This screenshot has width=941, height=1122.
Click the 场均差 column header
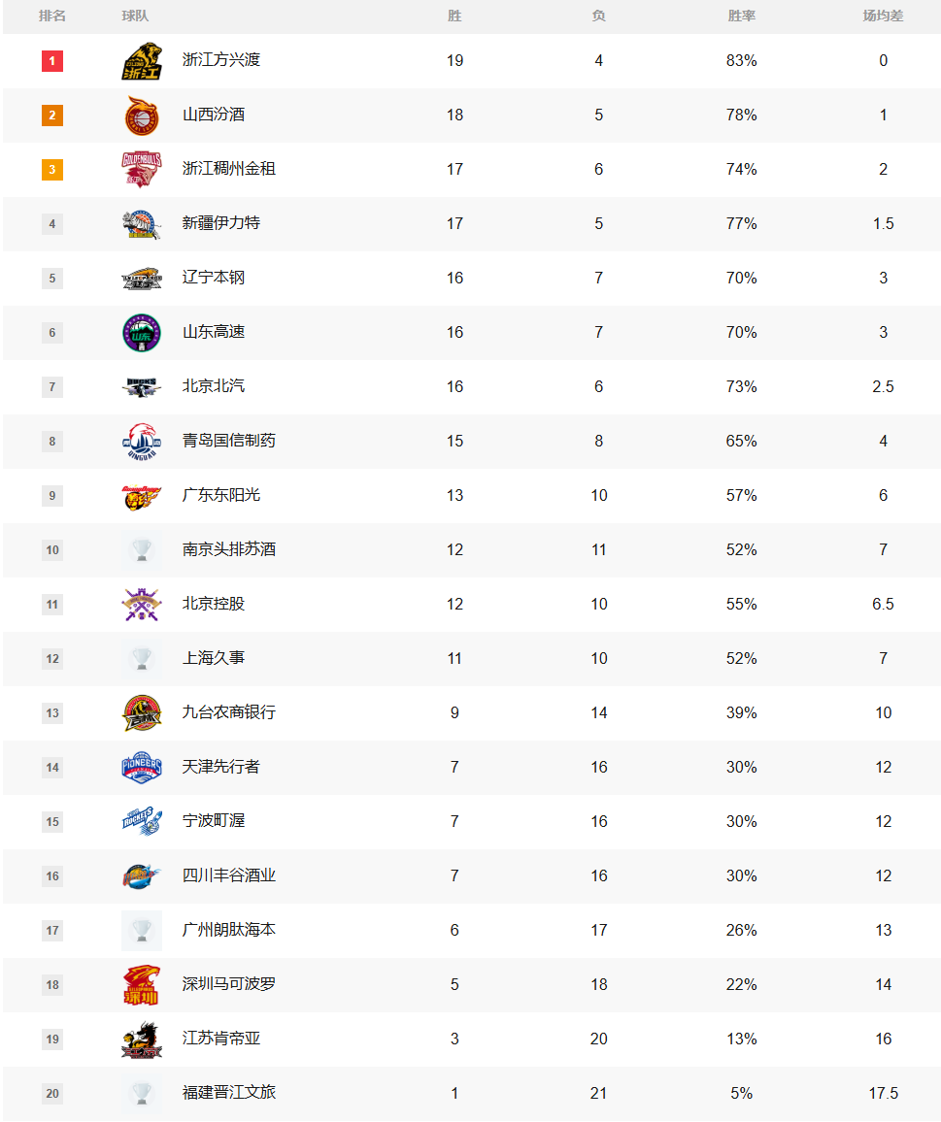pyautogui.click(x=883, y=16)
